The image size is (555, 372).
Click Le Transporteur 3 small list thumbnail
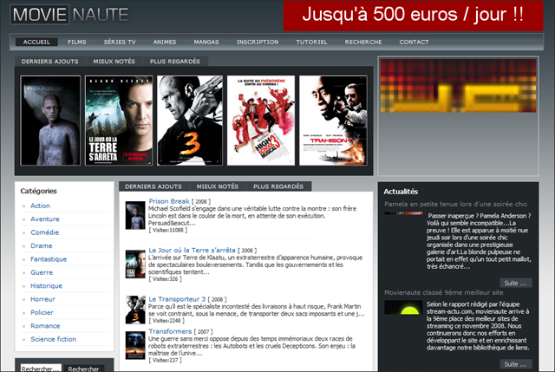tap(135, 310)
